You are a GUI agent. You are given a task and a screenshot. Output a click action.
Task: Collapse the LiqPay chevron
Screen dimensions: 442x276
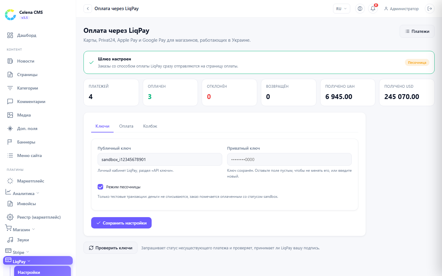point(29,261)
